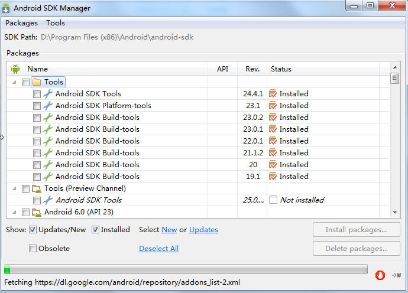The height and width of the screenshot is (293, 408).
Task: Click the SDK Path value text
Action: (x=117, y=37)
